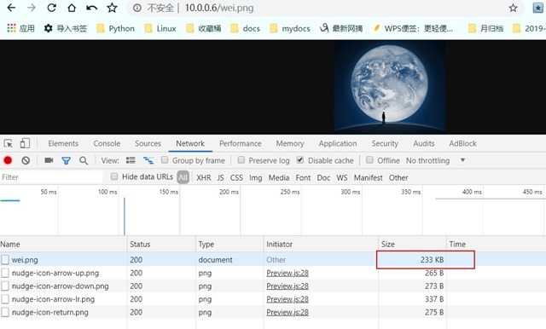The width and height of the screenshot is (546, 329).
Task: Filter requests by the XHR type
Action: pos(204,178)
